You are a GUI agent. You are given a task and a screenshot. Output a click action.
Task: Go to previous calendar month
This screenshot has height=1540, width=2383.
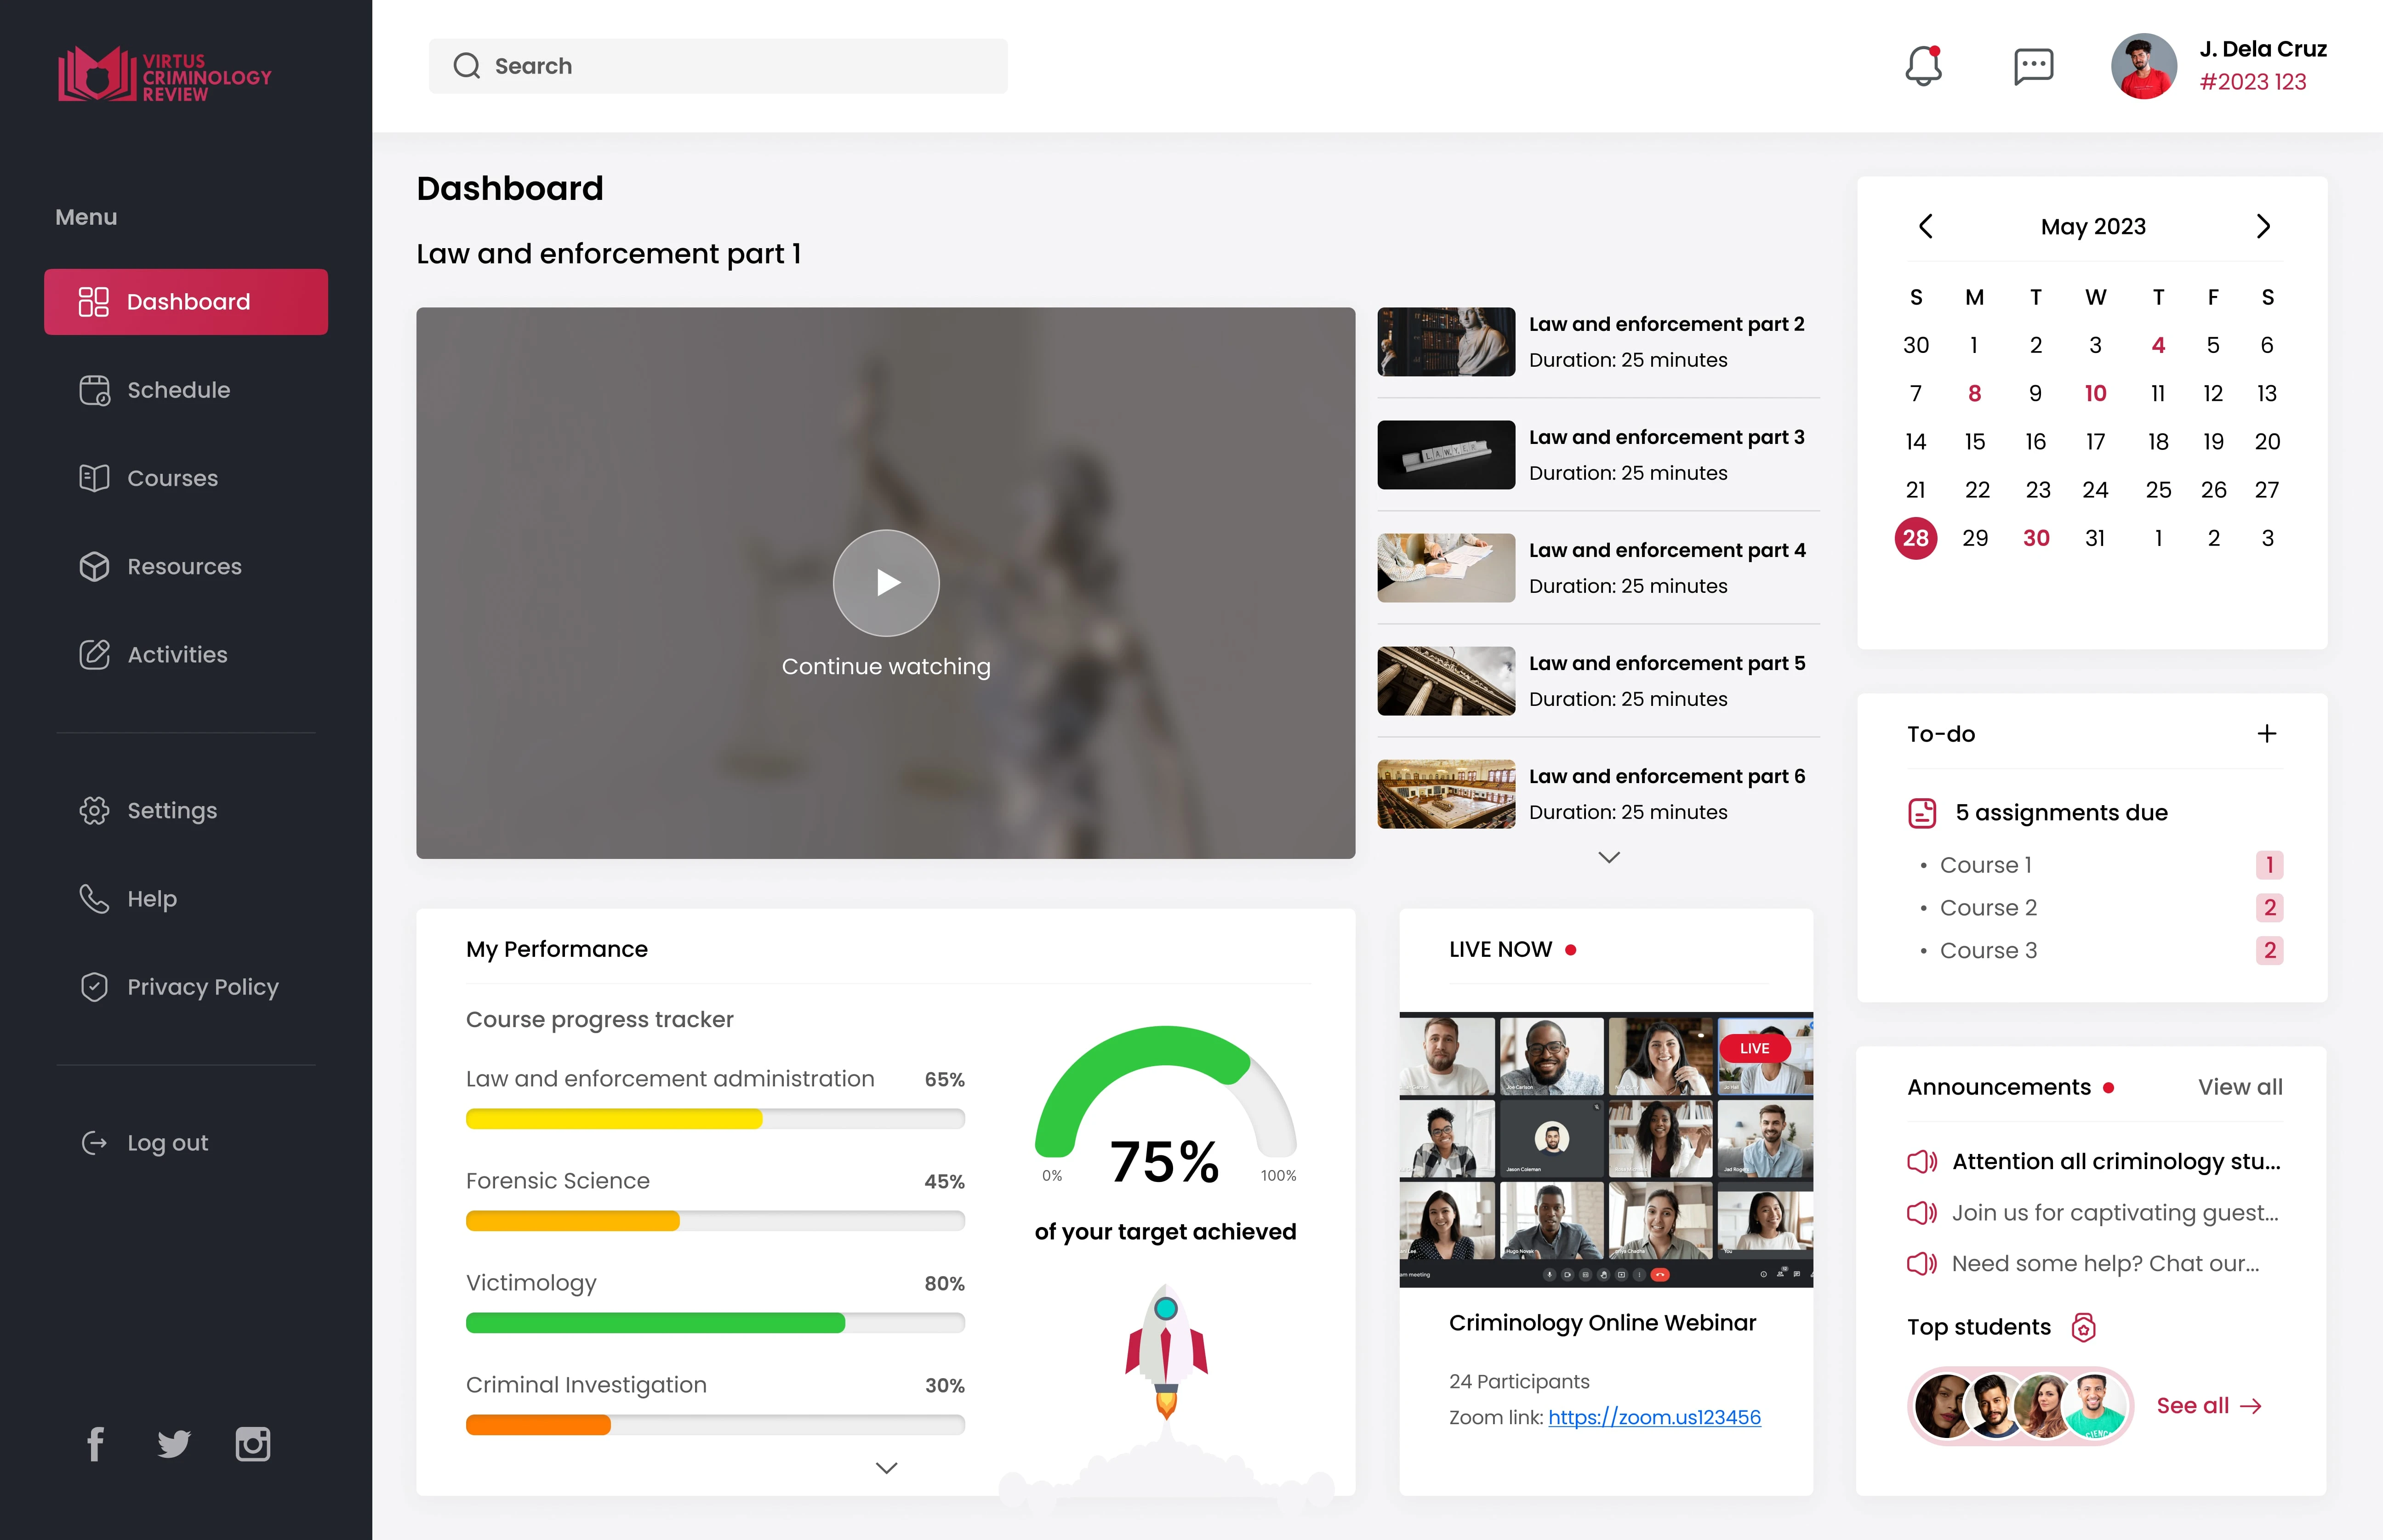point(1925,226)
